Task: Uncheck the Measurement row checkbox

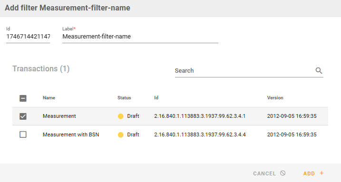Action: pos(23,116)
